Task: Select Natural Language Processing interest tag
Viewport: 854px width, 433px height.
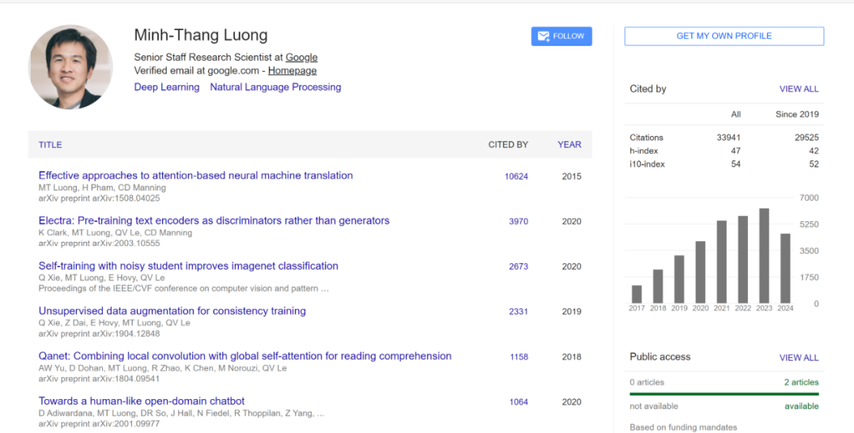Action: pos(275,87)
